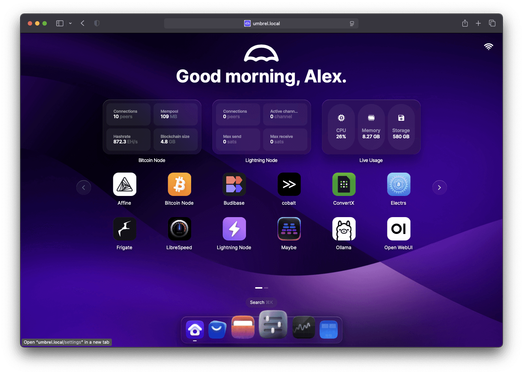Viewport: 523px width, 374px height.
Task: Expand the sidebar tab group dropdown
Action: (70, 23)
